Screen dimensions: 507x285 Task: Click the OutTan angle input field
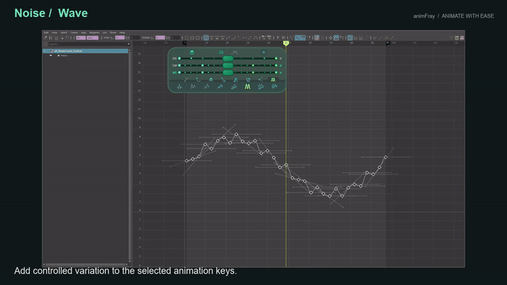[160, 38]
